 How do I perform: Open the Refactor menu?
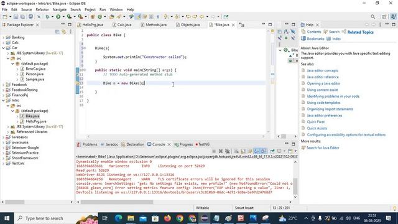click(x=42, y=9)
